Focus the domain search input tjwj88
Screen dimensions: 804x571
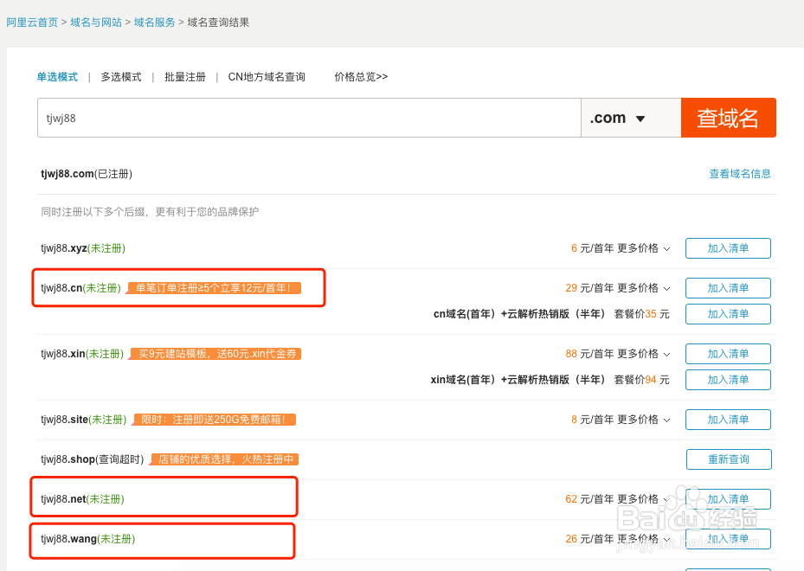pos(309,118)
